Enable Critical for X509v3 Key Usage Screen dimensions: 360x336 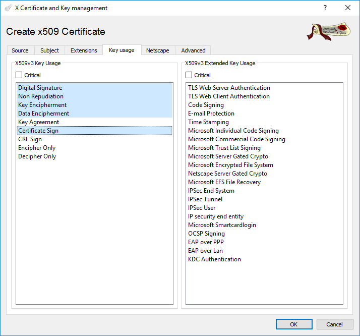coord(19,75)
